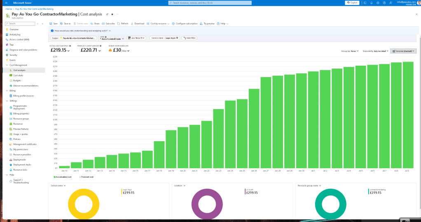Click the global search resources field

click(x=210, y=3)
